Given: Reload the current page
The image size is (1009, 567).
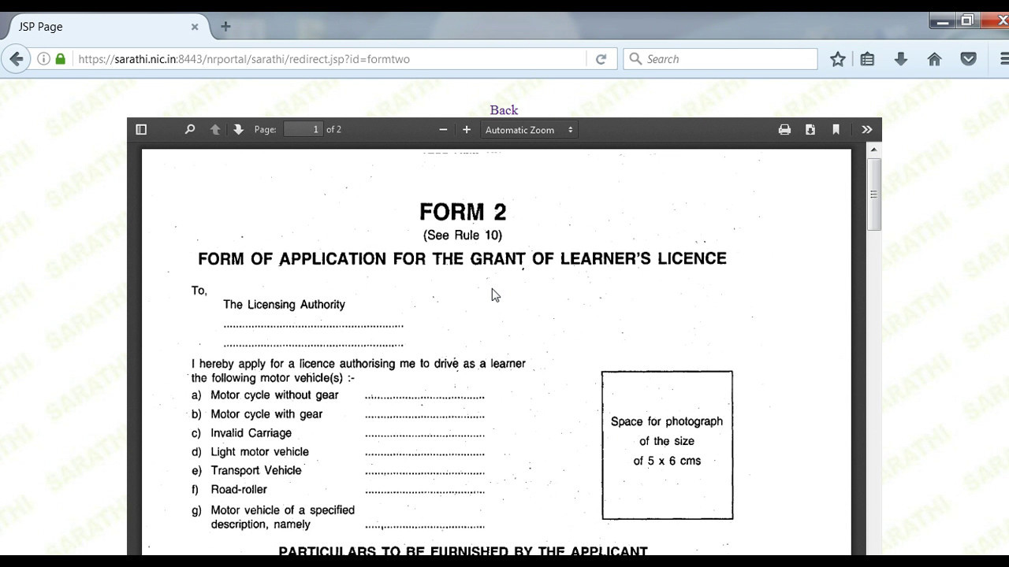Looking at the screenshot, I should point(601,59).
